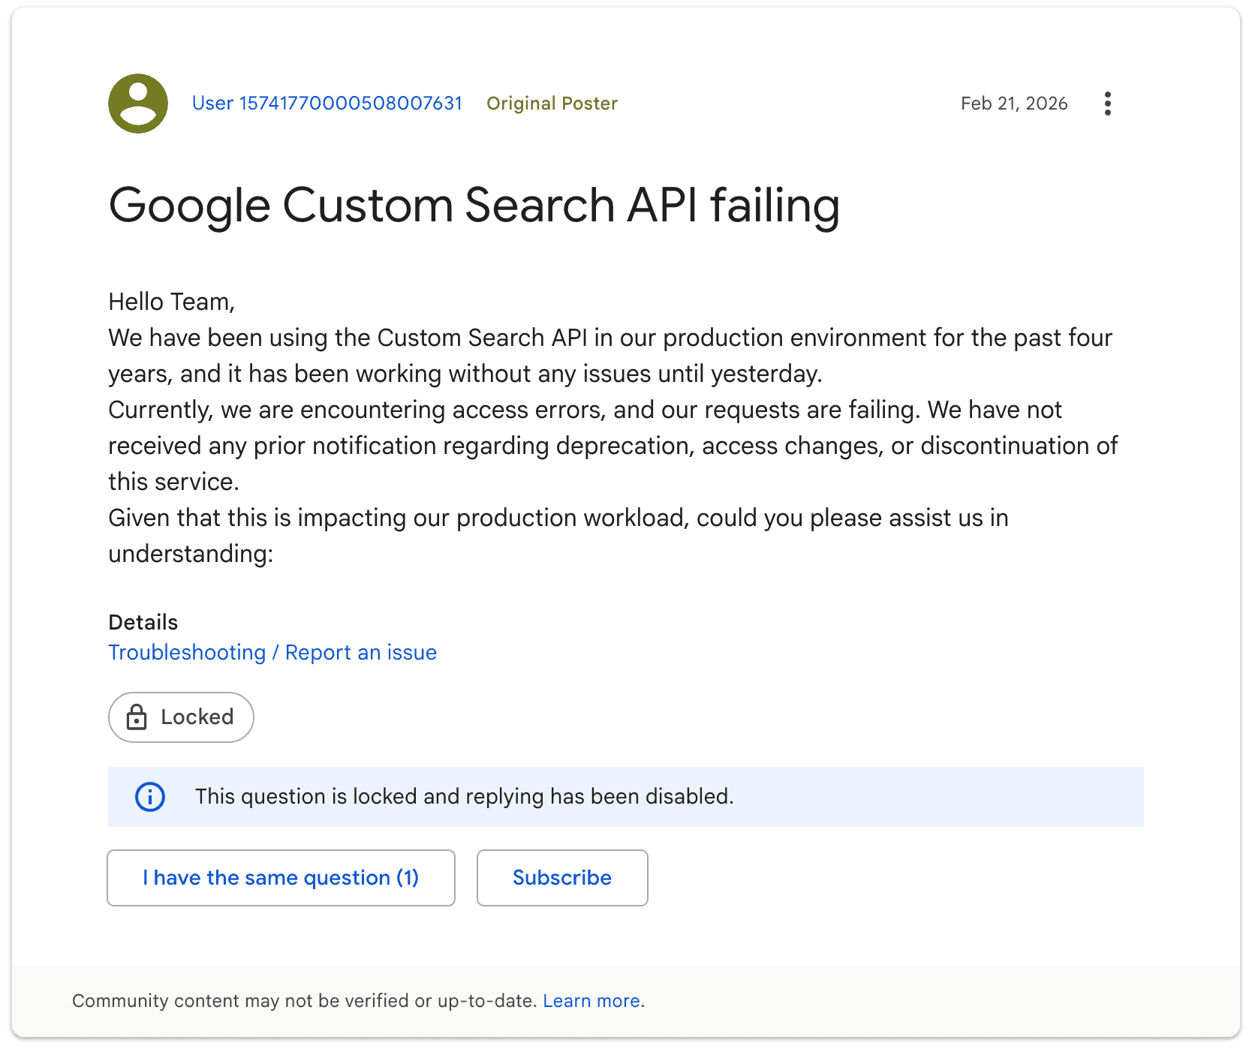Click the Details heading
This screenshot has height=1049, width=1252.
(143, 623)
